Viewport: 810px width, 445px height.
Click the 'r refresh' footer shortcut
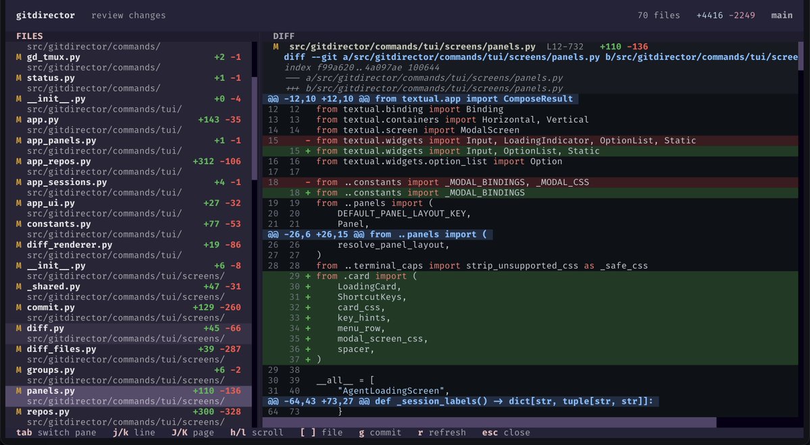442,433
